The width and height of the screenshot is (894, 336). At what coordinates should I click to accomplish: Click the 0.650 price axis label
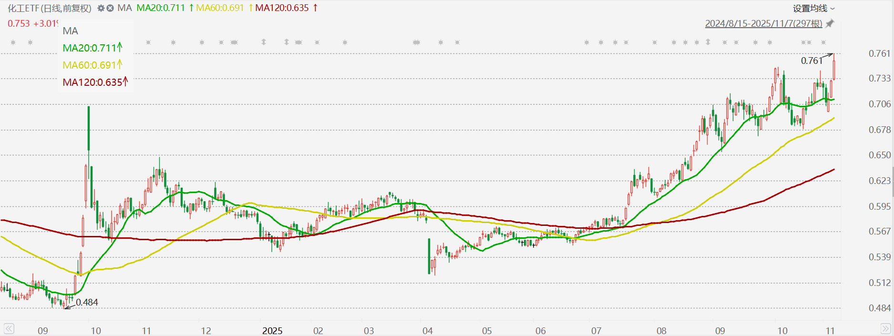(879, 155)
